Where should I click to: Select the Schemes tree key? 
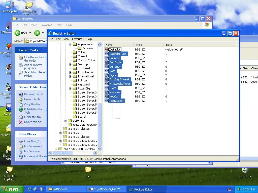coord(88,48)
